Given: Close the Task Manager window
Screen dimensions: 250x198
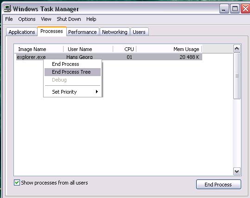Looking at the screenshot, I should [x=245, y=9].
